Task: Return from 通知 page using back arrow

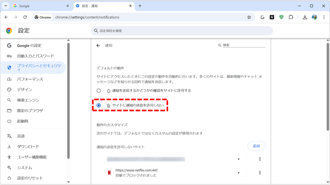Action: [98, 46]
